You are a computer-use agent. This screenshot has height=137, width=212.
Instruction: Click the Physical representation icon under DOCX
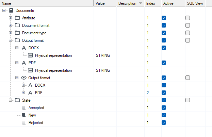click(30, 55)
